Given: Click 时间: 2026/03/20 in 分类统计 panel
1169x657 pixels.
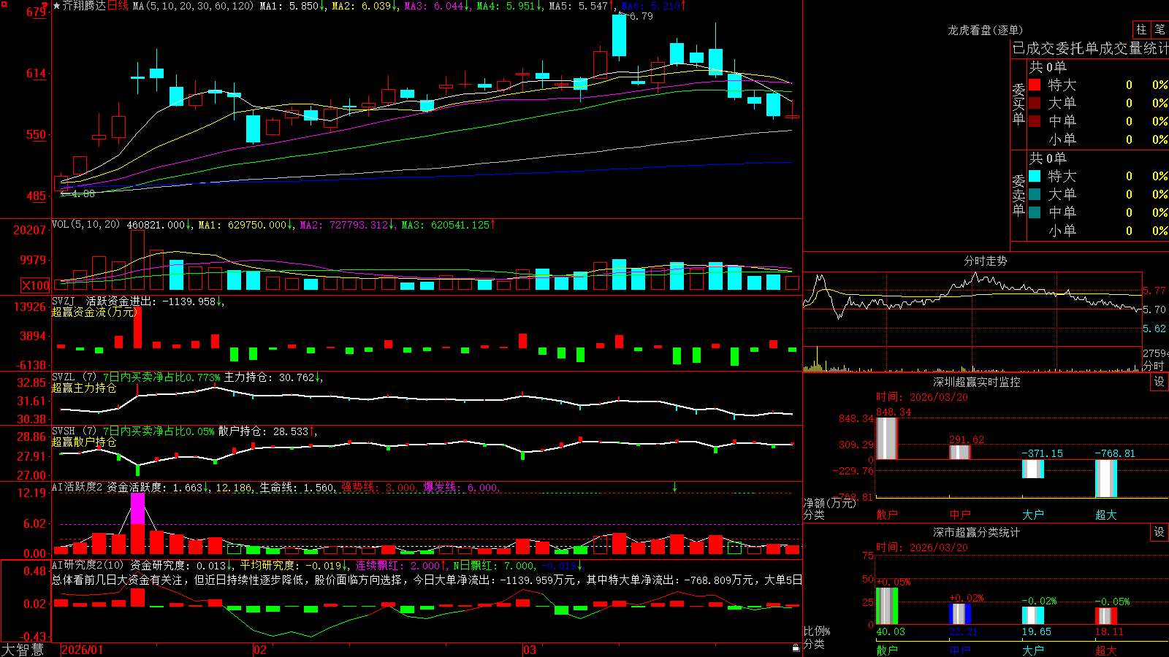Looking at the screenshot, I should pos(922,547).
